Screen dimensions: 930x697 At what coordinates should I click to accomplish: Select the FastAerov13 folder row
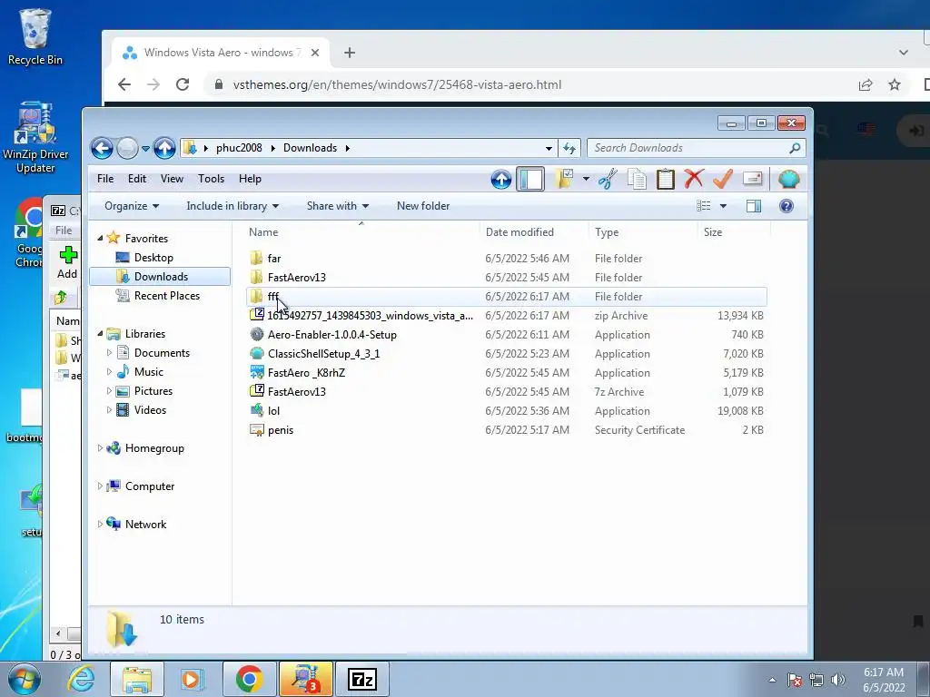tap(507, 278)
